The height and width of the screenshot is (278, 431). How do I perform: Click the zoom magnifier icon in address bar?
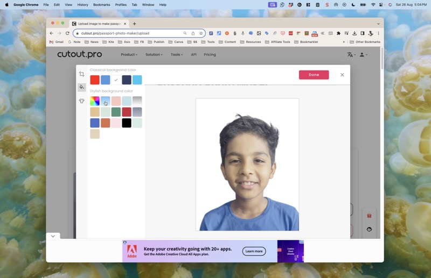click(x=185, y=33)
